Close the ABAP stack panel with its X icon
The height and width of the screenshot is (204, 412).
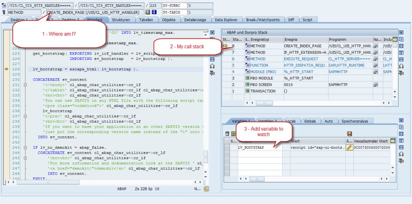(401, 33)
